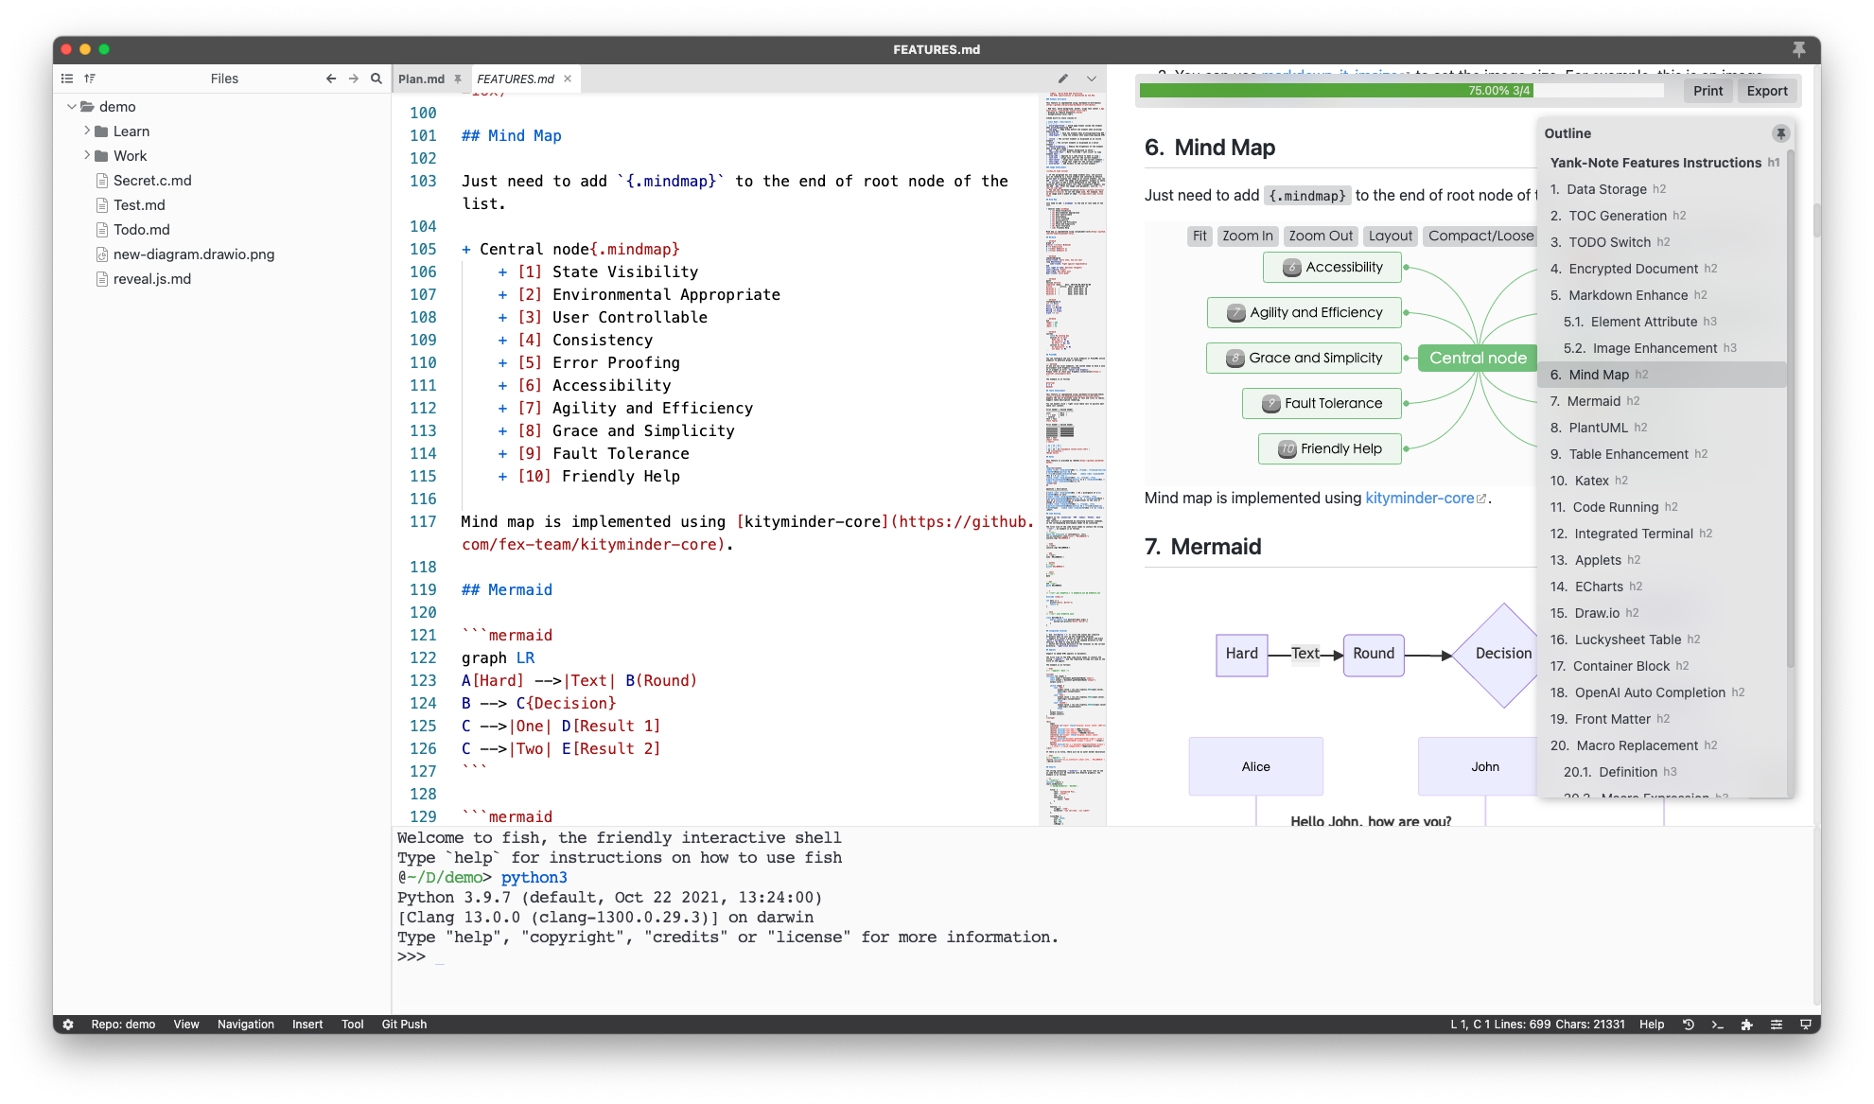Select the Central node in mind map
Screen dimensions: 1874x1104
pos(1478,358)
